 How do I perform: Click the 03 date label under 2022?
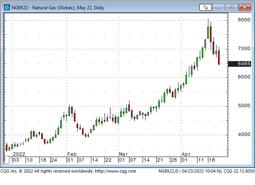pos(16,160)
